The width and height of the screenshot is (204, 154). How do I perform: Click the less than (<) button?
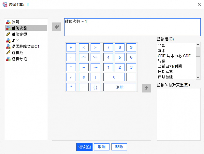[84, 47]
